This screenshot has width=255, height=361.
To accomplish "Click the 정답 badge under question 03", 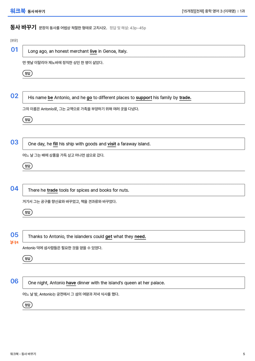I will point(27,166).
